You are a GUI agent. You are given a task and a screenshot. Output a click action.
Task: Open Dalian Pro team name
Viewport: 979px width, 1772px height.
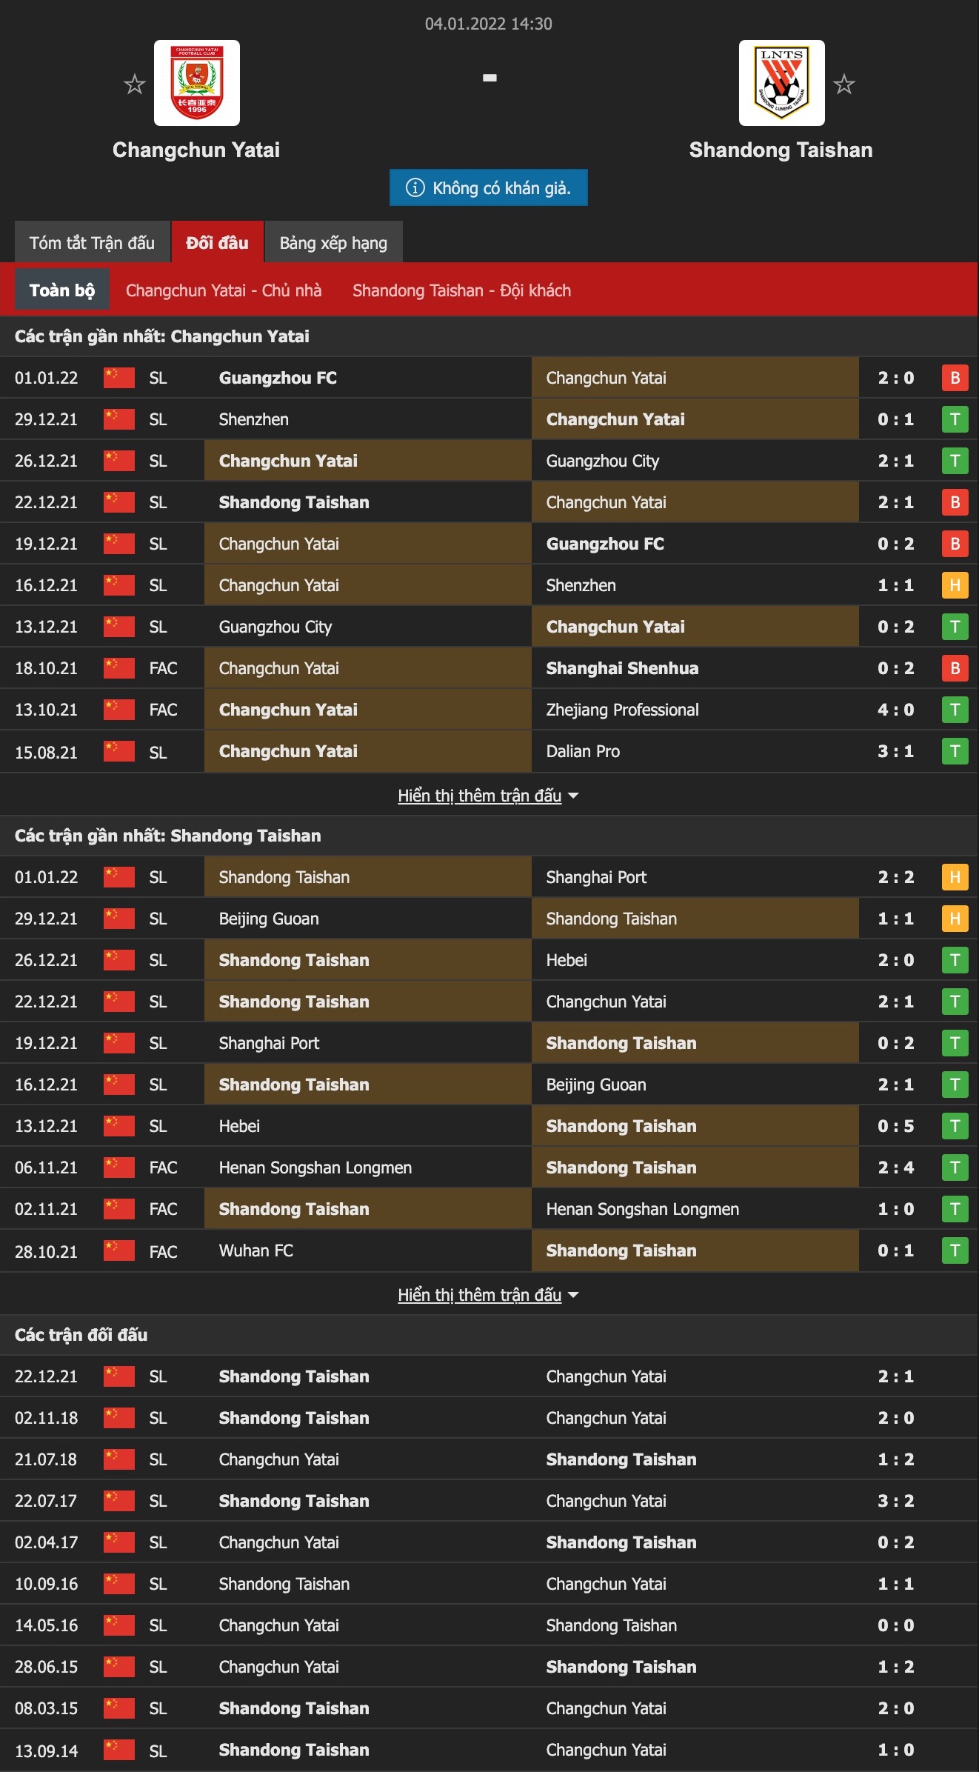pyautogui.click(x=583, y=751)
